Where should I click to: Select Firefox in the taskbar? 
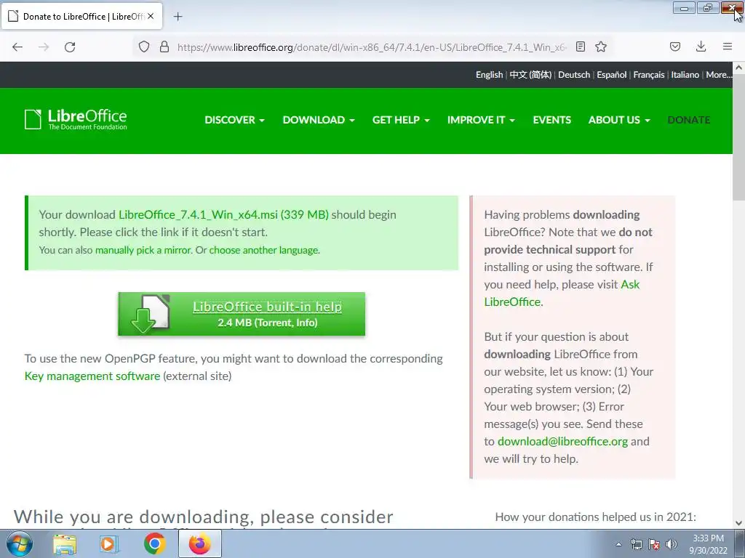pyautogui.click(x=200, y=543)
